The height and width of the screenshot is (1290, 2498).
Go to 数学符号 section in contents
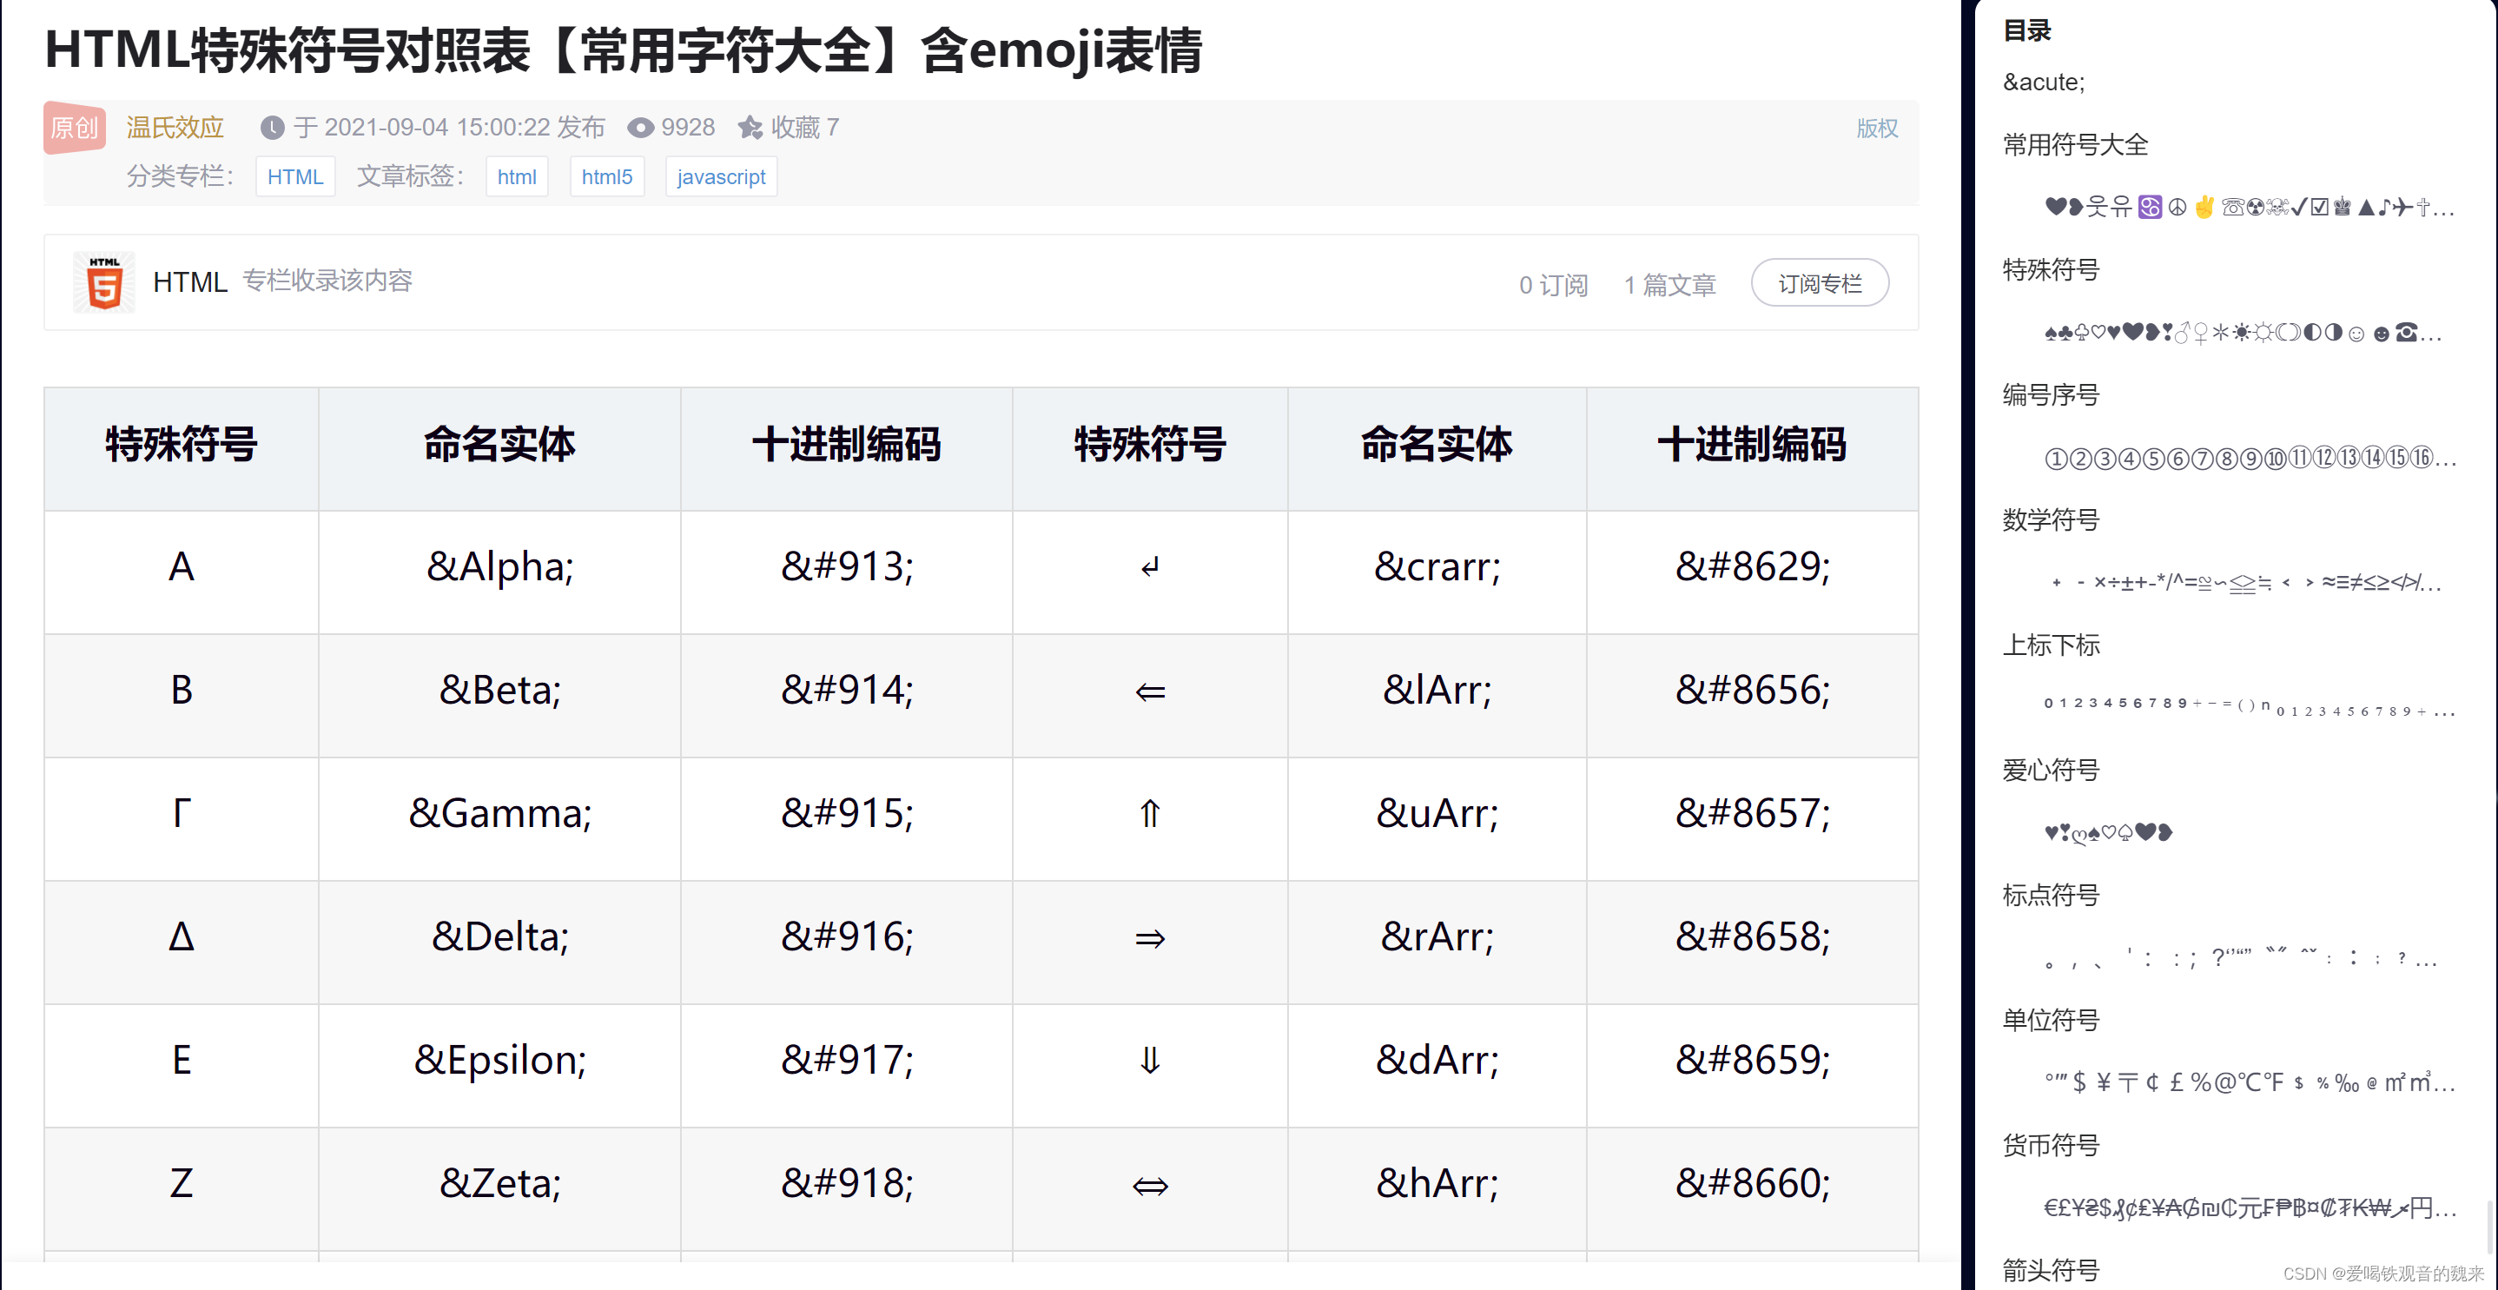point(2050,519)
